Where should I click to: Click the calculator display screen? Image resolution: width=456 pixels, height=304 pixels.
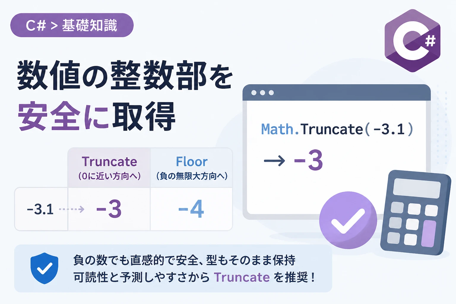click(x=417, y=188)
